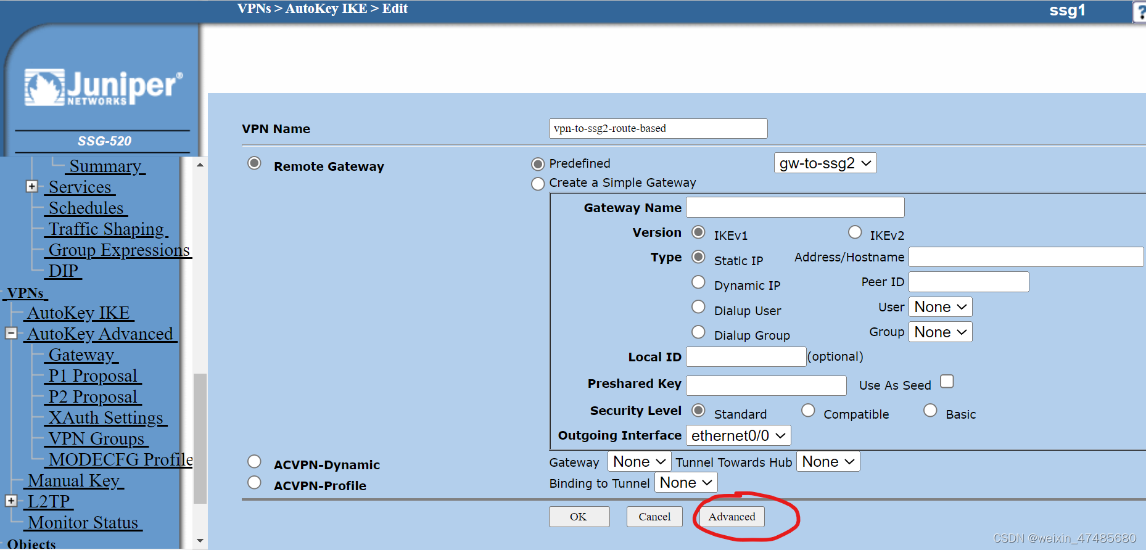Choose IKEv2 version
Viewport: 1146px width, 550px height.
click(x=855, y=232)
